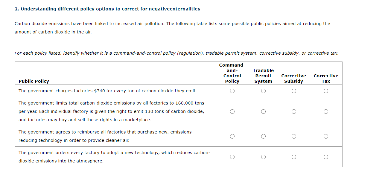Select Command-and-Control for the $340 charge policy
Screen dimensions: 385x172
click(232, 91)
